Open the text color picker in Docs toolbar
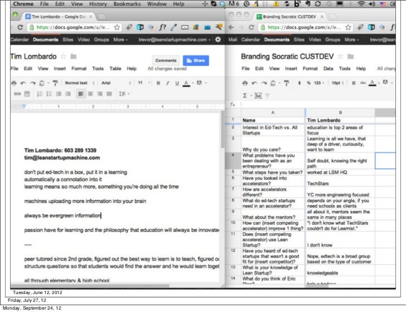This screenshot has width=406, height=313. click(187, 83)
